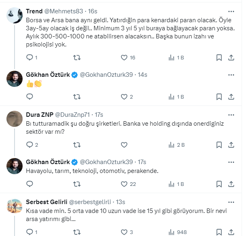View analytics of Dura ZNP's tweet
Screen dimensions: 244x236
pos(171,145)
